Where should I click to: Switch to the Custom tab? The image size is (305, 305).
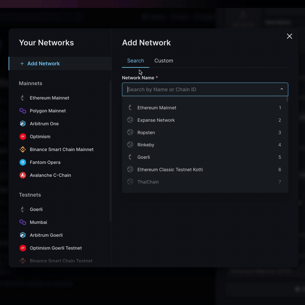point(164,61)
